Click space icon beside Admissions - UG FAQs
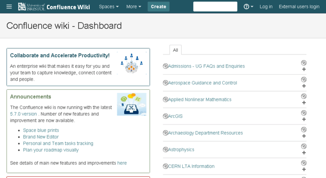 point(165,66)
